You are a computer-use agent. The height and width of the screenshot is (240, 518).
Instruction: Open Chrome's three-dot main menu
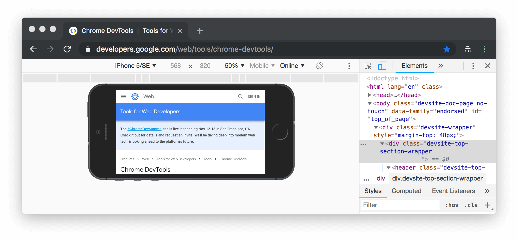tap(484, 49)
